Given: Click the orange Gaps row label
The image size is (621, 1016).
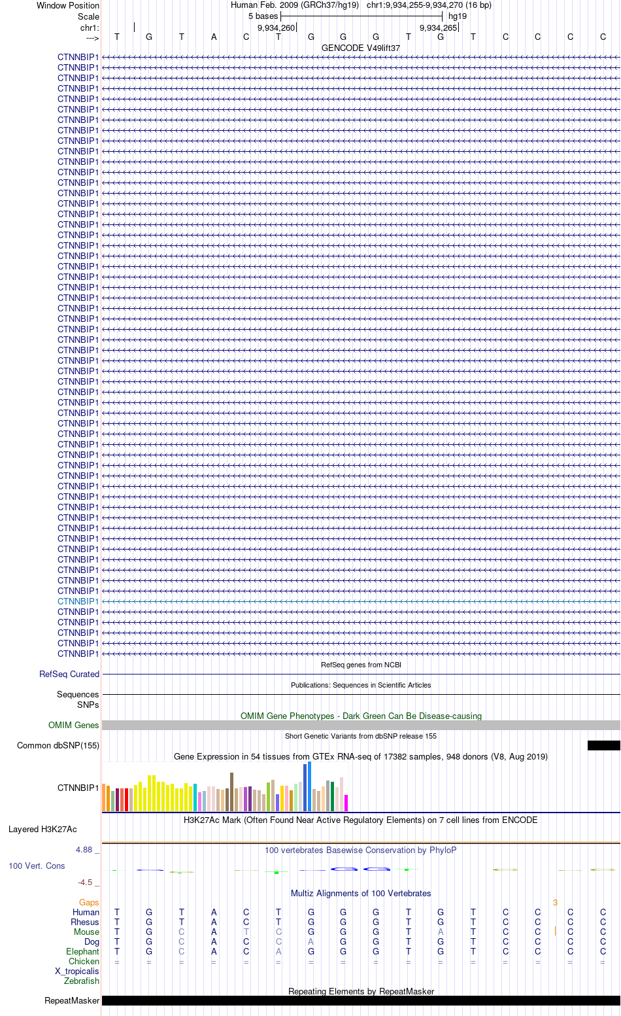Looking at the screenshot, I should pyautogui.click(x=89, y=902).
